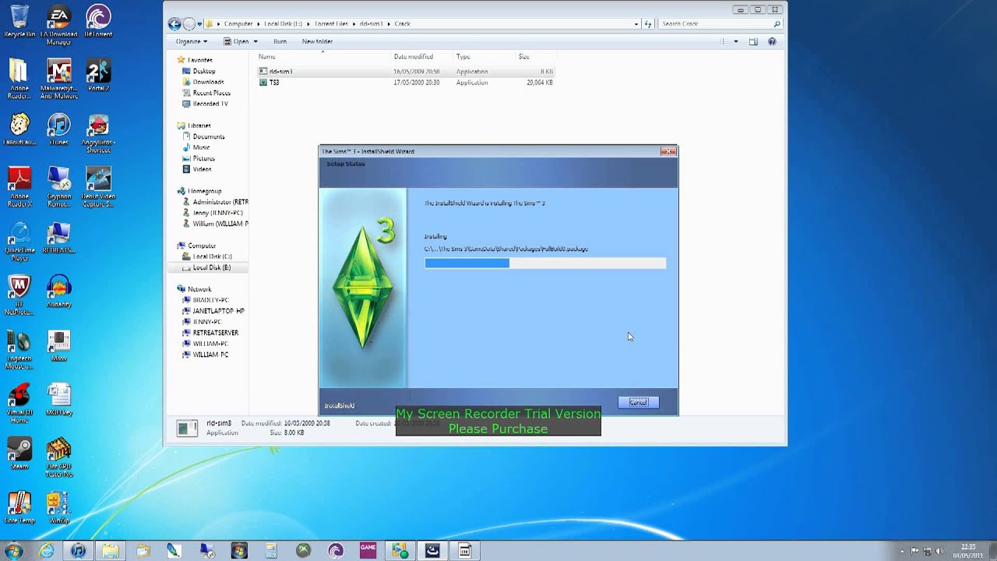Click the Explorer Back arrow button

click(x=174, y=24)
